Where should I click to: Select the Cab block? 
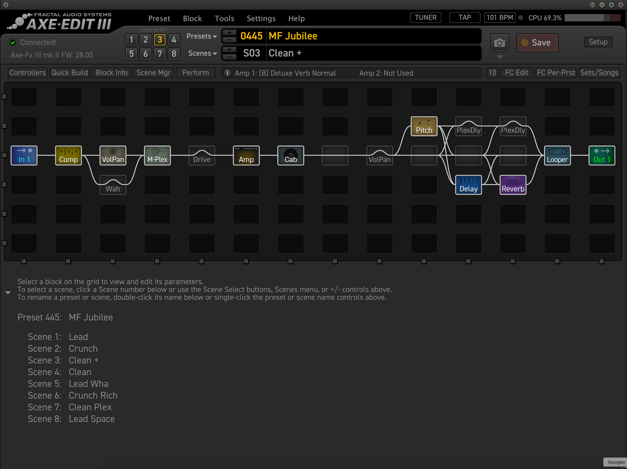click(x=291, y=155)
